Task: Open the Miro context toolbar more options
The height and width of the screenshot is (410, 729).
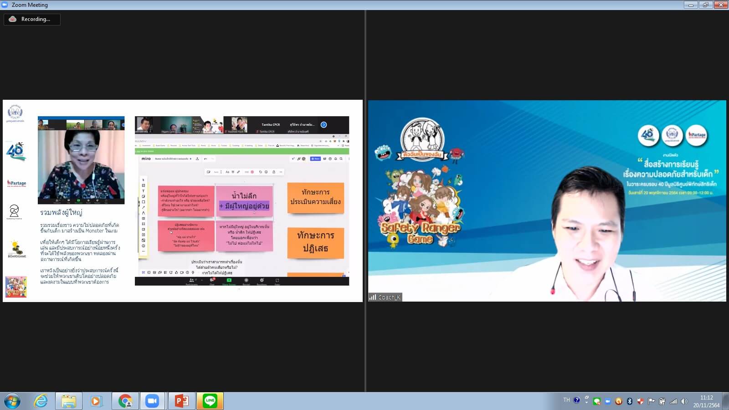Action: point(281,172)
